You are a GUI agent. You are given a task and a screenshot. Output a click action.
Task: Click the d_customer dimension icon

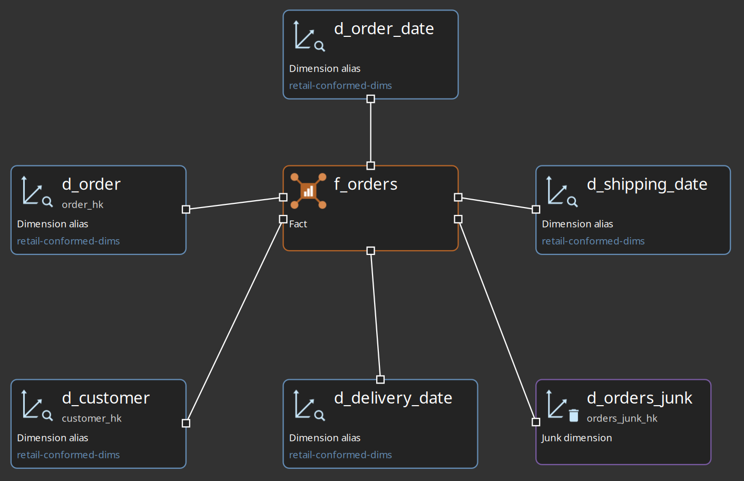(37, 405)
